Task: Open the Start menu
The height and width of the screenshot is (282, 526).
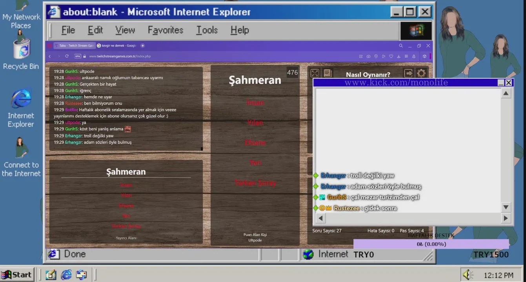Action: [x=16, y=275]
